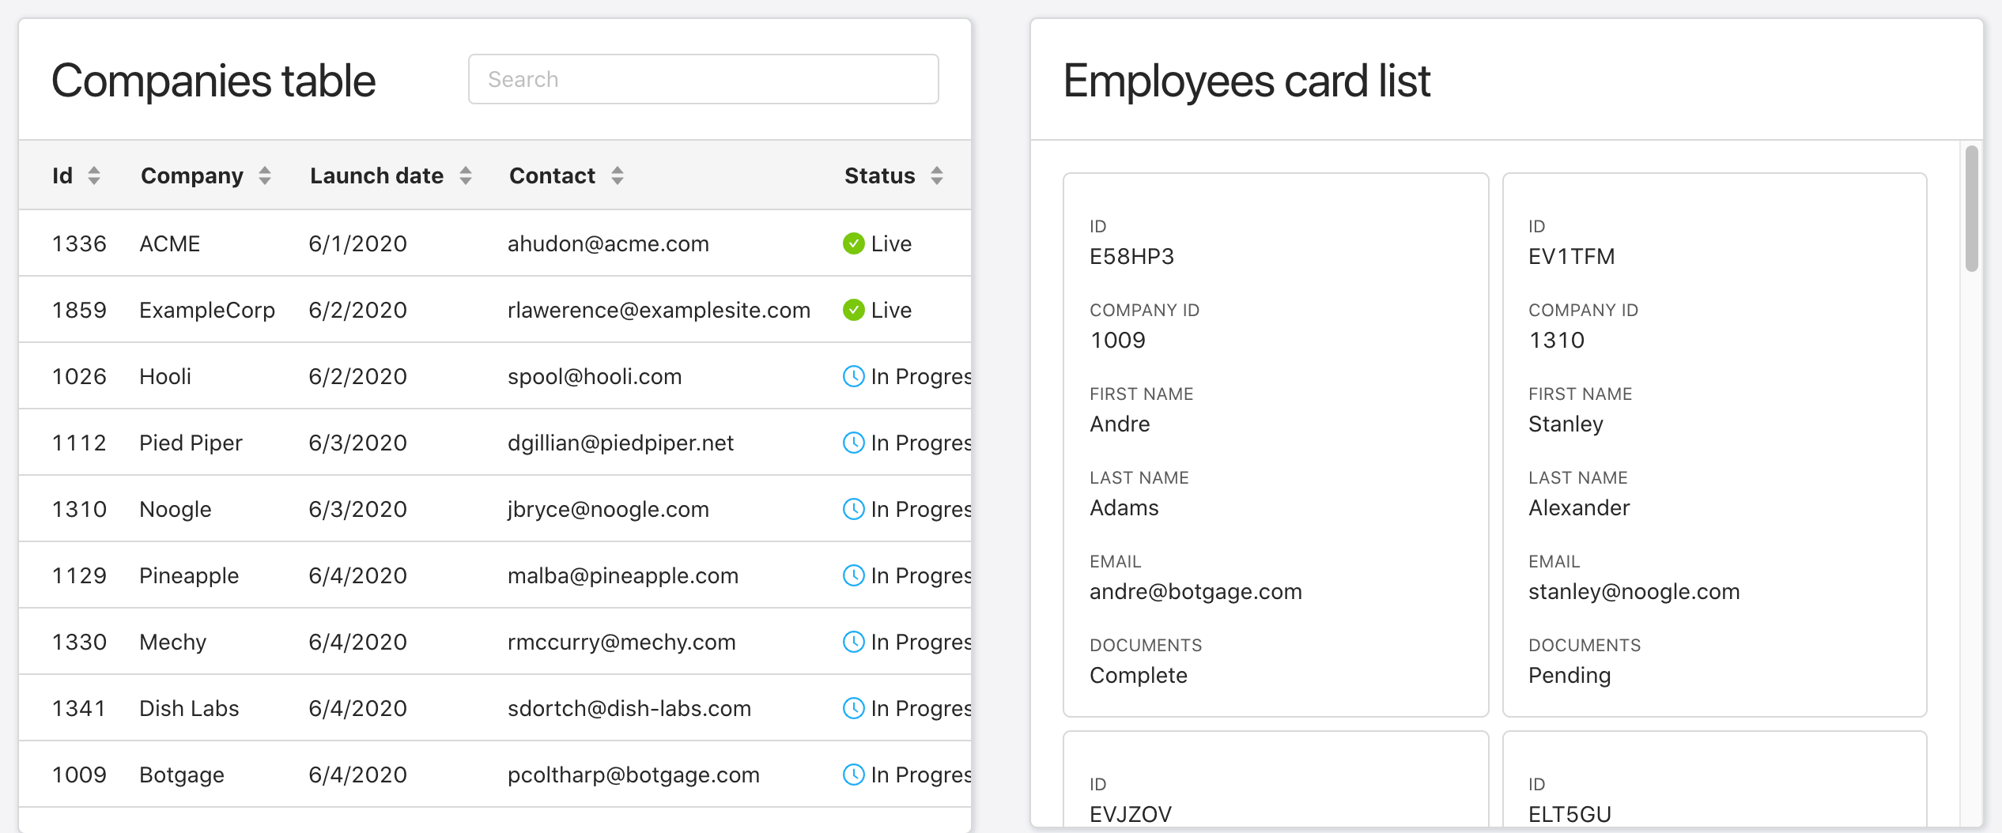2002x833 pixels.
Task: Click employee ID ELT5GU card
Action: (1569, 814)
